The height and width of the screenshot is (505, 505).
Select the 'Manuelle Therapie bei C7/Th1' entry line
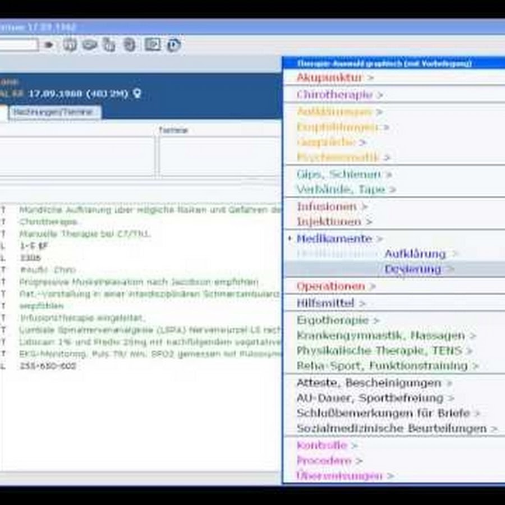pos(84,233)
